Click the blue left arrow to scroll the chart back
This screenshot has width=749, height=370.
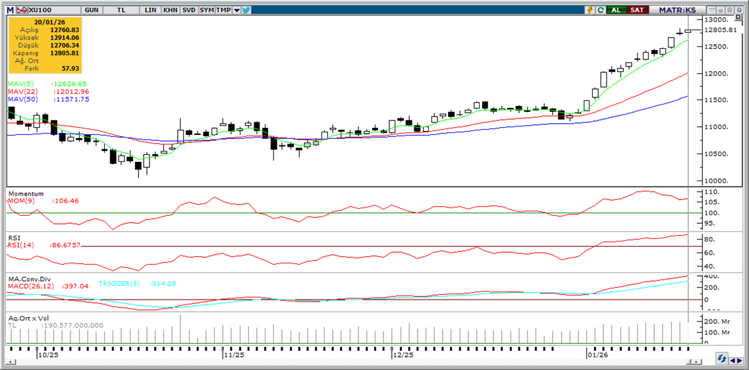[x=733, y=359]
